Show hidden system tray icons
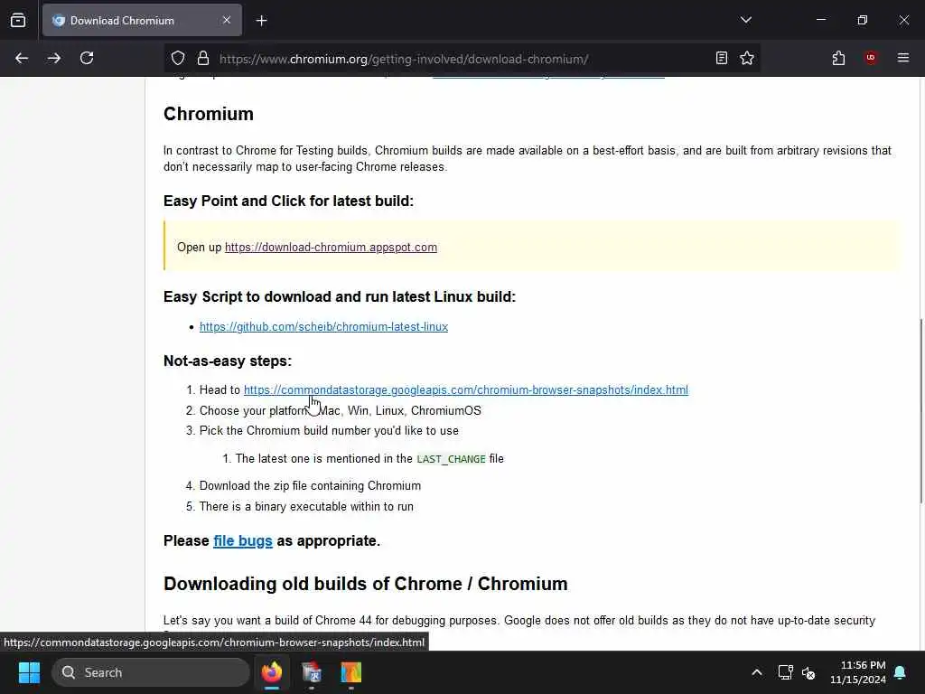The width and height of the screenshot is (925, 694). coord(757,672)
